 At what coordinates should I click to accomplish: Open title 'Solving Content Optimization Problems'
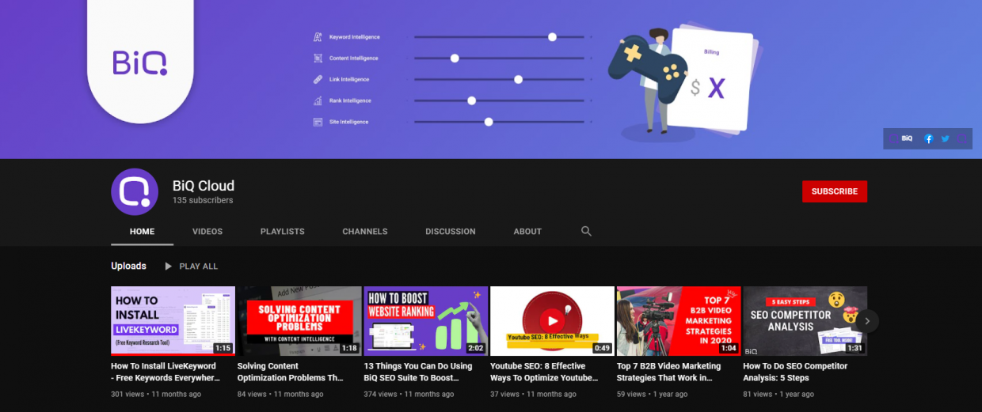coord(291,372)
